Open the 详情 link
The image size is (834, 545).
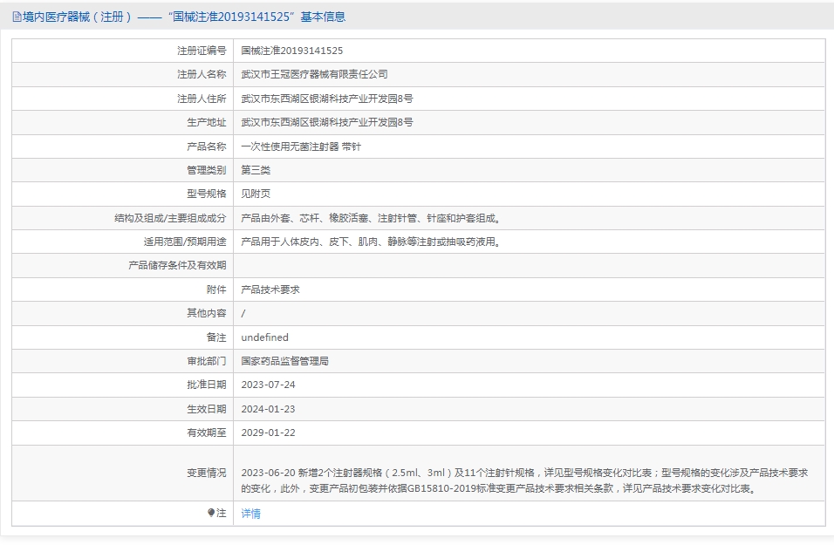tap(250, 513)
